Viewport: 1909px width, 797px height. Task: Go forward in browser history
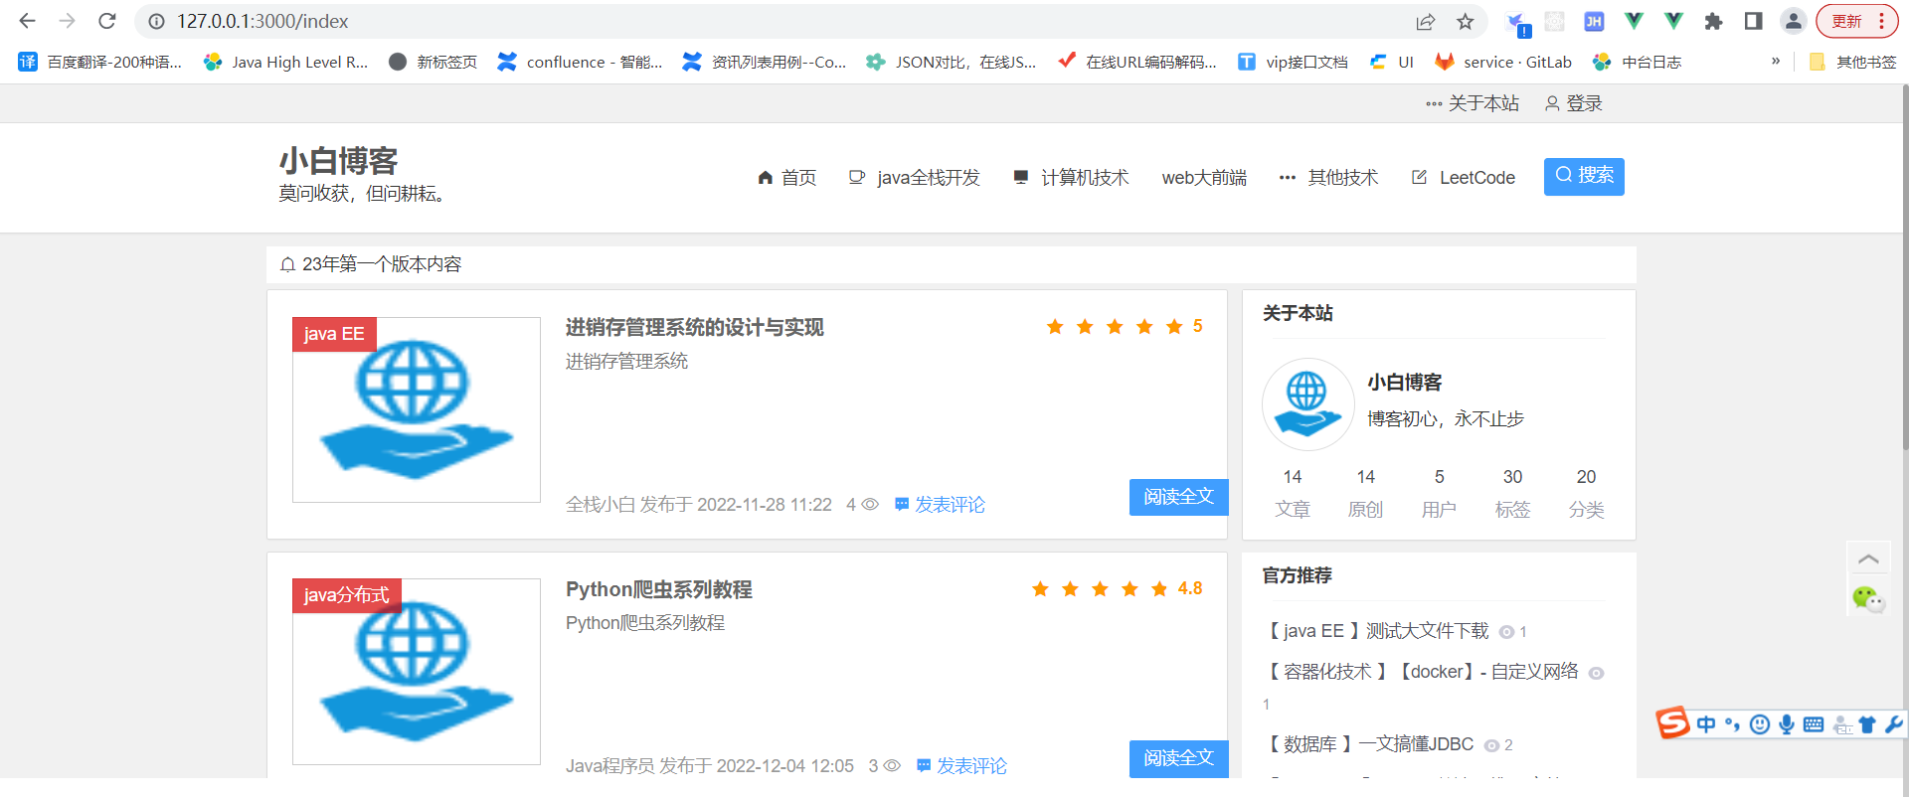pyautogui.click(x=67, y=21)
